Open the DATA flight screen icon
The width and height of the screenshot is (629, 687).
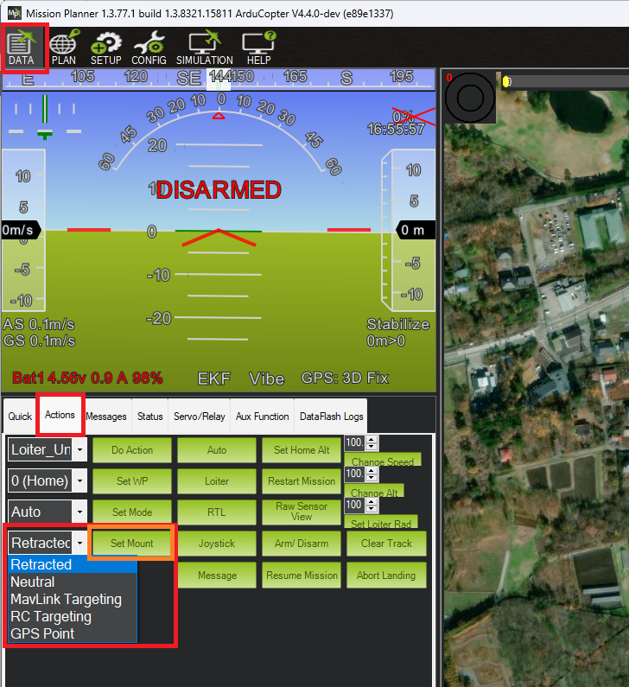(21, 47)
